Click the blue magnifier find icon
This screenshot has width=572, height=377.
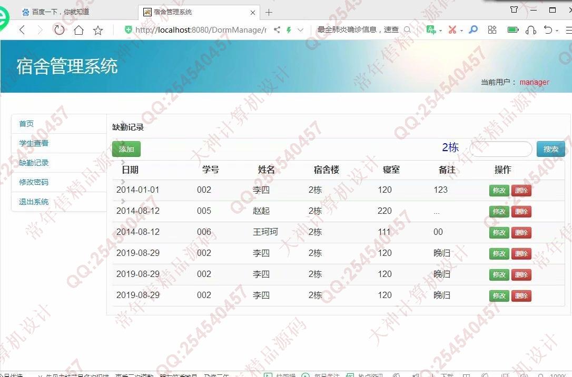(x=473, y=29)
